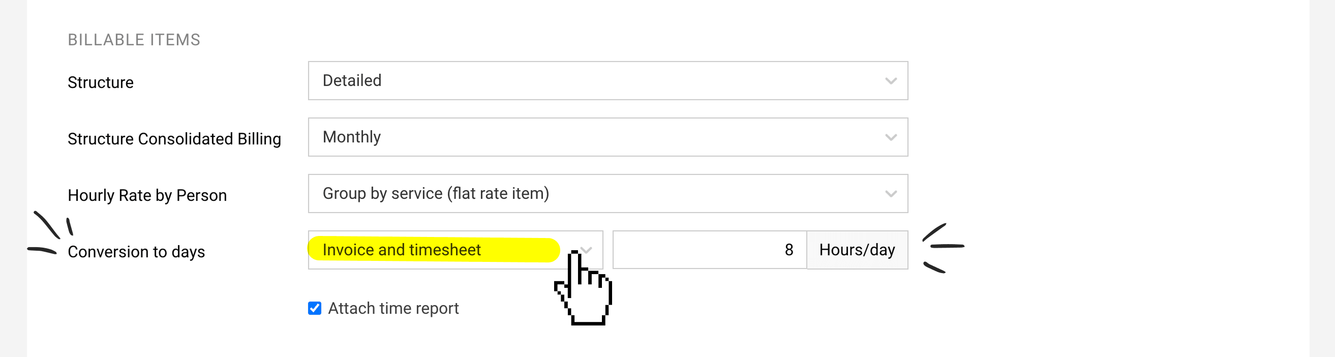1335x357 pixels.
Task: Open the Conversion to days dropdown
Action: [456, 250]
